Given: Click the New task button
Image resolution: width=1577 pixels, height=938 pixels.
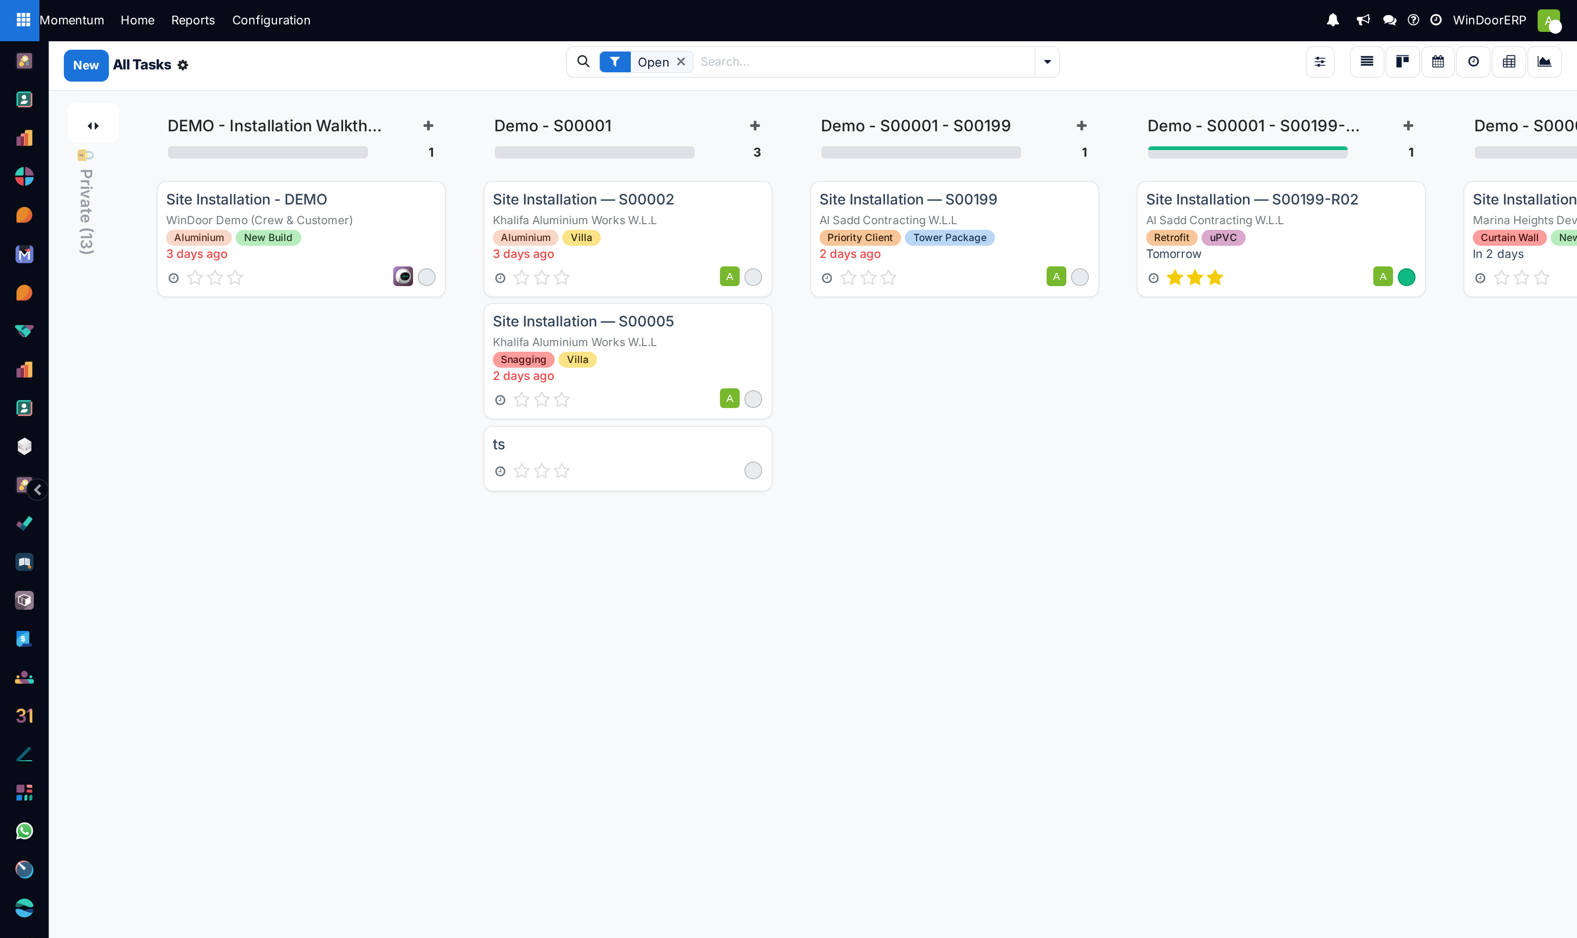Looking at the screenshot, I should (x=86, y=65).
